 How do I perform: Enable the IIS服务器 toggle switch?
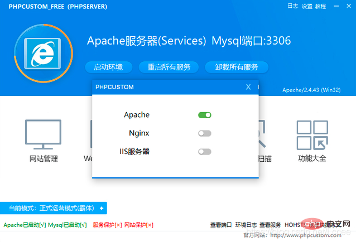[205, 151]
